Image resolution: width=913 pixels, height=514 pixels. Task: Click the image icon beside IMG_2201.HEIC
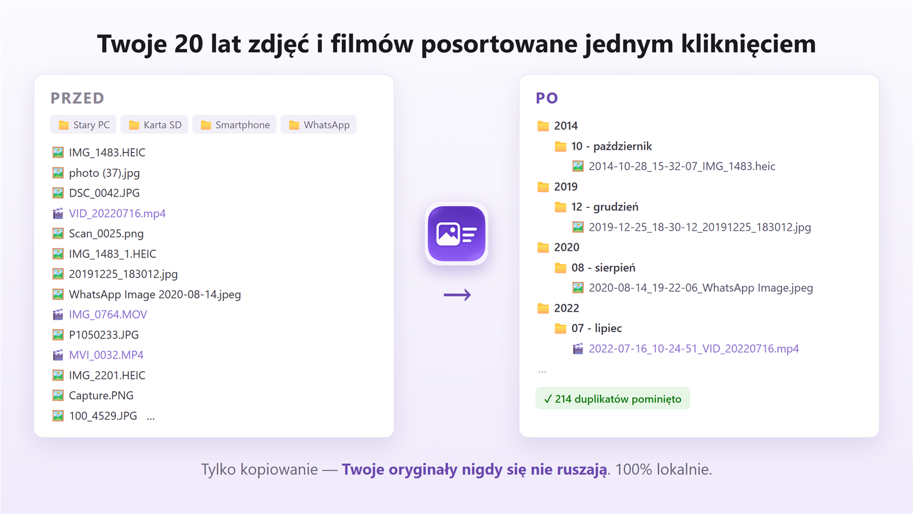[58, 375]
